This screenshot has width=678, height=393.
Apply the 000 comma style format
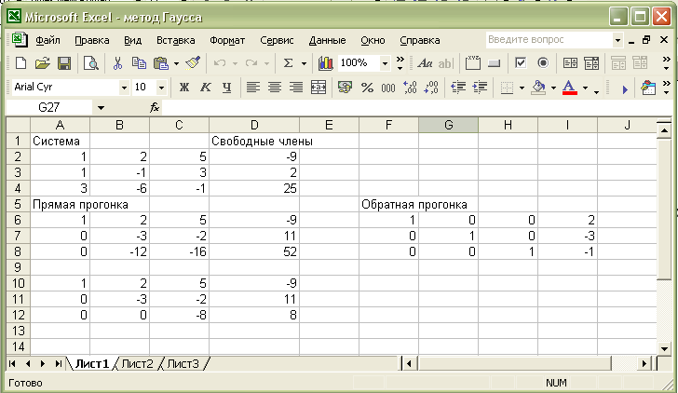tap(387, 88)
